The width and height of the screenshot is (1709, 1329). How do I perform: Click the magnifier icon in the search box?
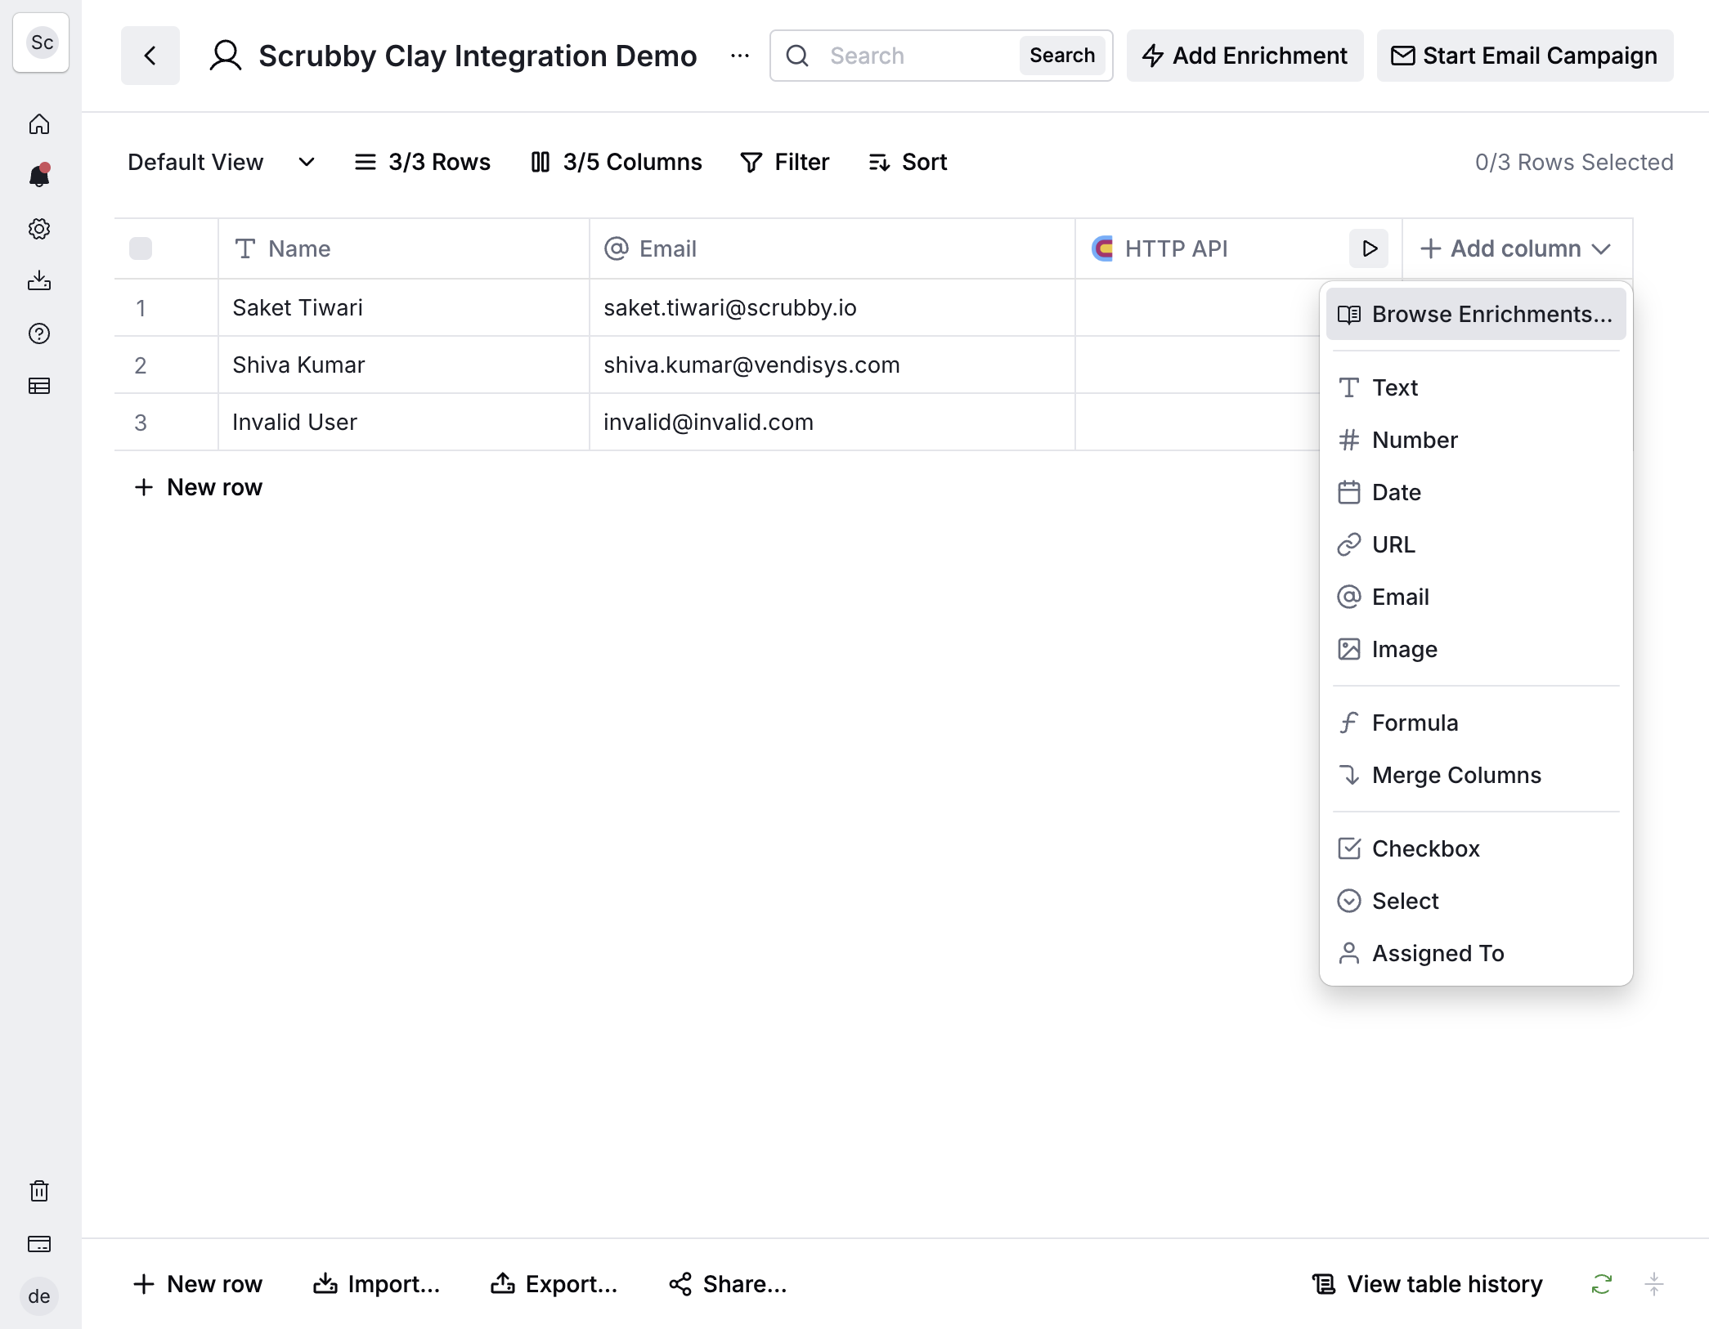click(797, 56)
